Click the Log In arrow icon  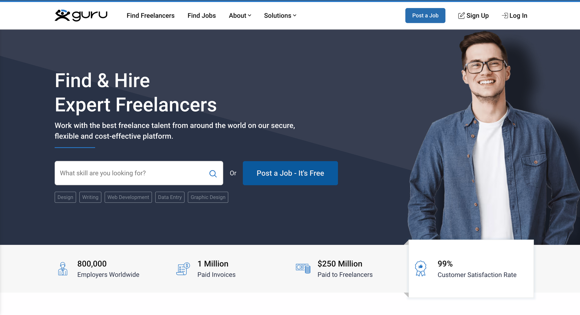[505, 16]
